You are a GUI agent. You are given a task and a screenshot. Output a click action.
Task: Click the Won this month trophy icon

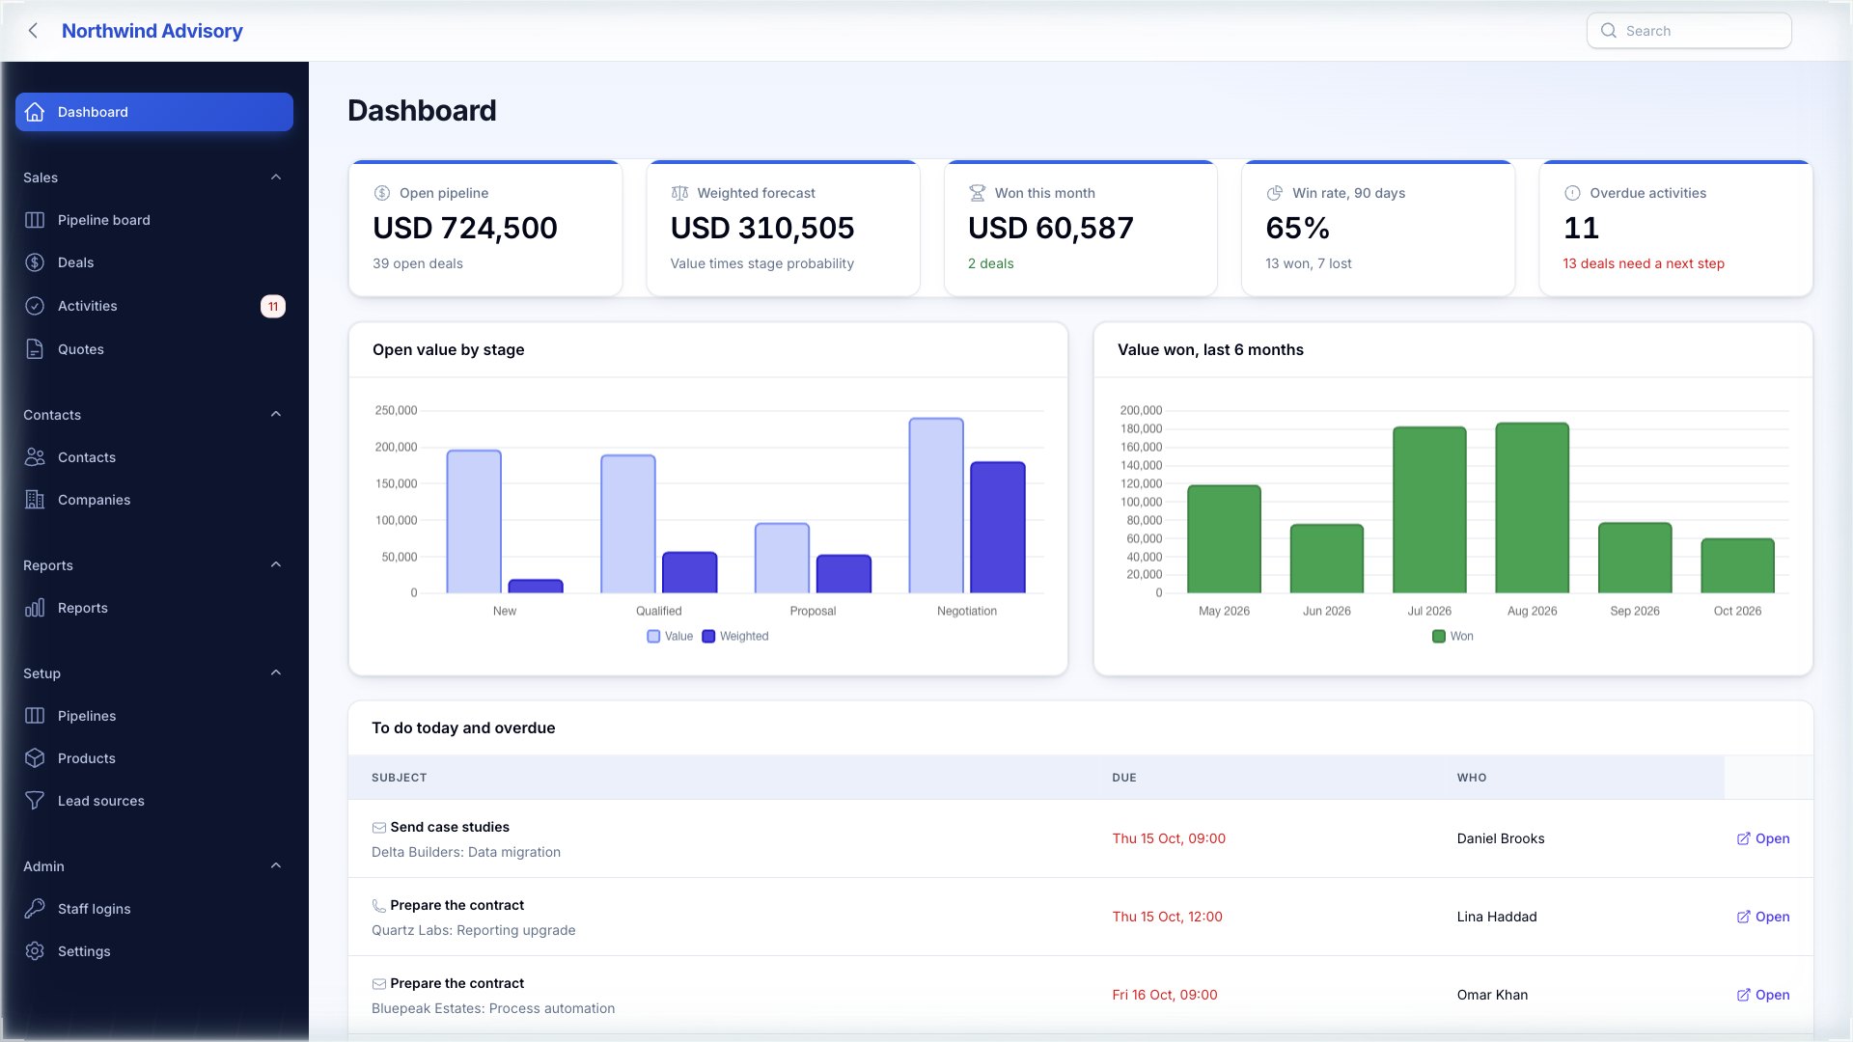pos(977,193)
